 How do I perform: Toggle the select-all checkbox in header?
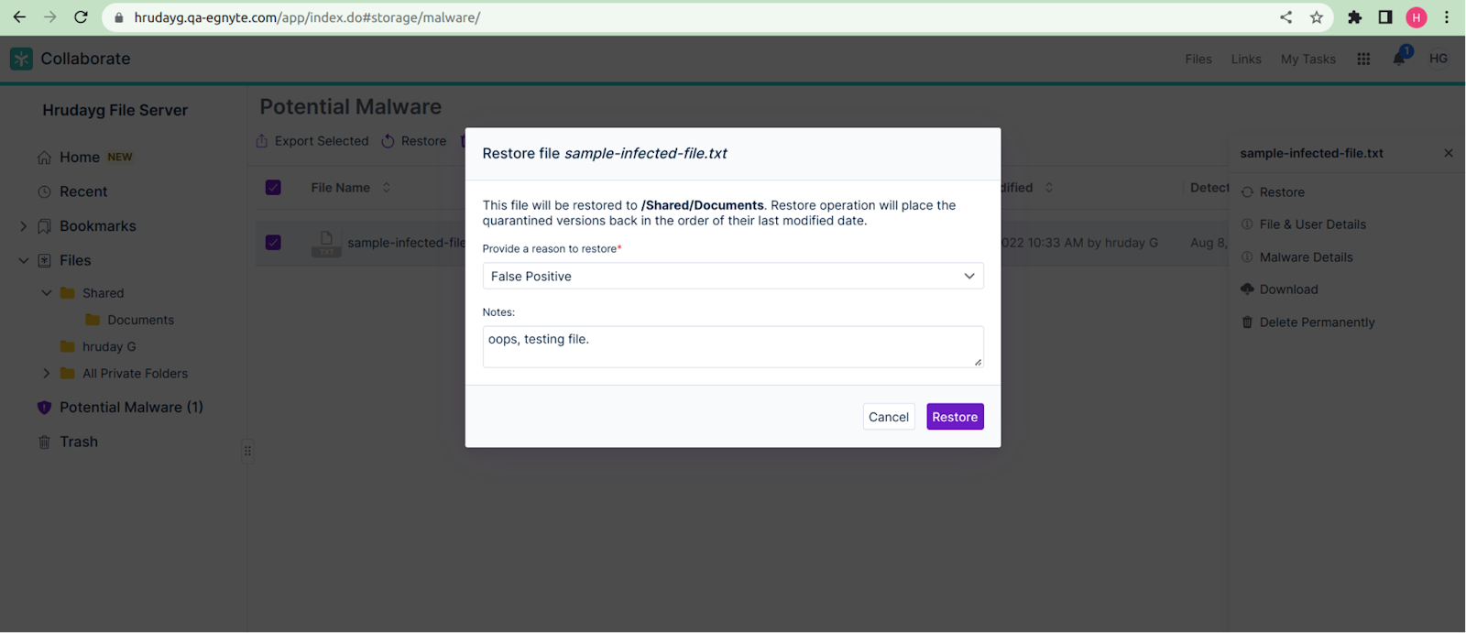coord(273,188)
